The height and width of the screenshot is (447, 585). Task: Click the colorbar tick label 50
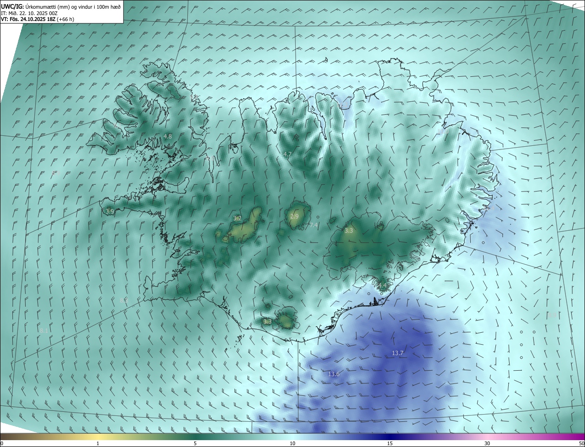pos(582,443)
